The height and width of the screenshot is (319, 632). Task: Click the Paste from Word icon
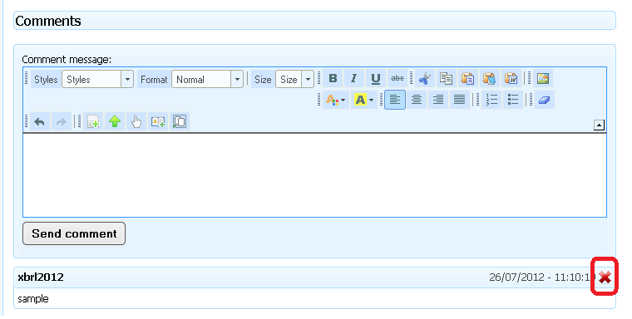click(x=511, y=78)
